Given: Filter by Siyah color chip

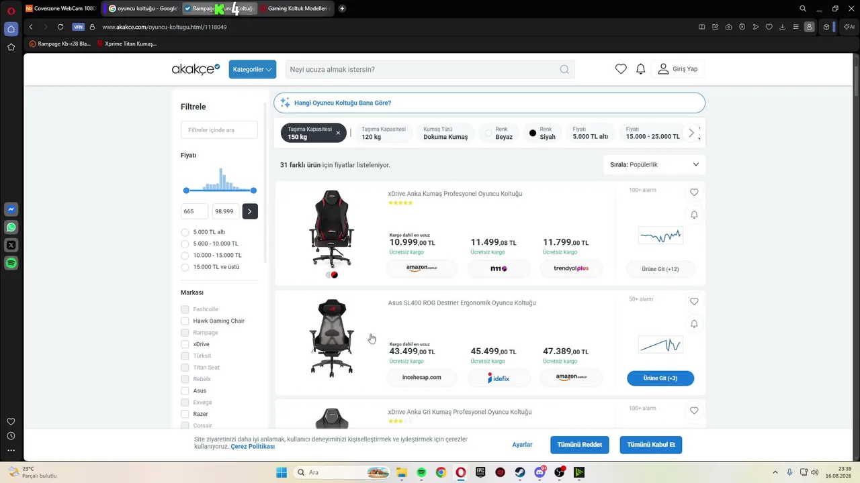Looking at the screenshot, I should click(x=542, y=133).
